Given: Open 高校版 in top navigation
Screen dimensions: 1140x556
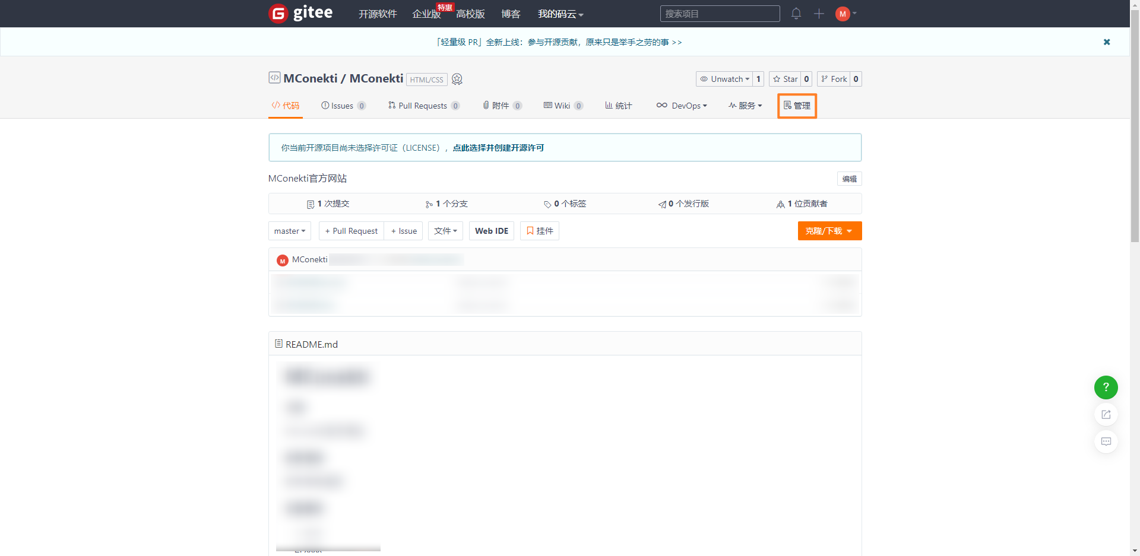Looking at the screenshot, I should 470,14.
